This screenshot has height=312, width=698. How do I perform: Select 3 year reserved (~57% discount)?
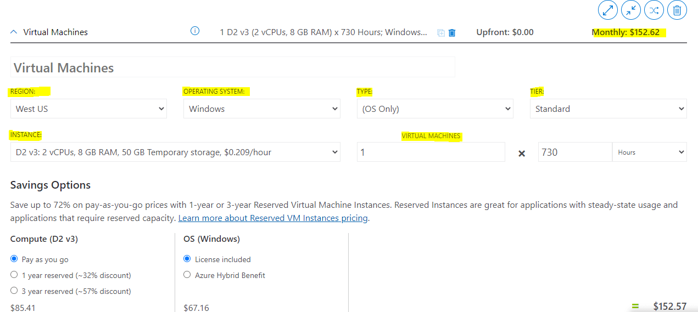pos(14,291)
